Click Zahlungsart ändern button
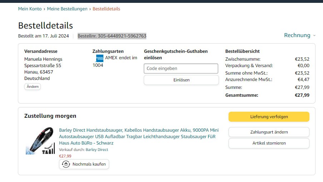323x182 pixels. click(x=269, y=132)
